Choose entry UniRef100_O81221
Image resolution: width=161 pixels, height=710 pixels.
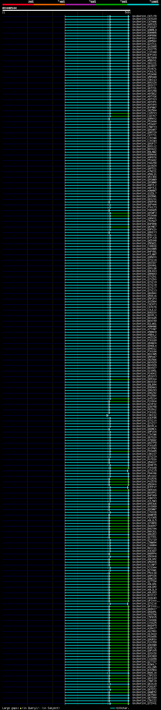[x=144, y=63]
